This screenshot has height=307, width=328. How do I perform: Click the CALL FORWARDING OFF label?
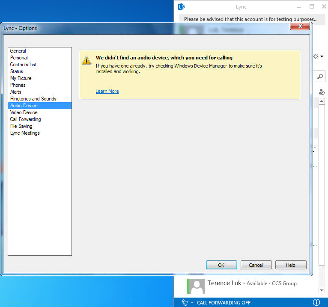click(224, 303)
